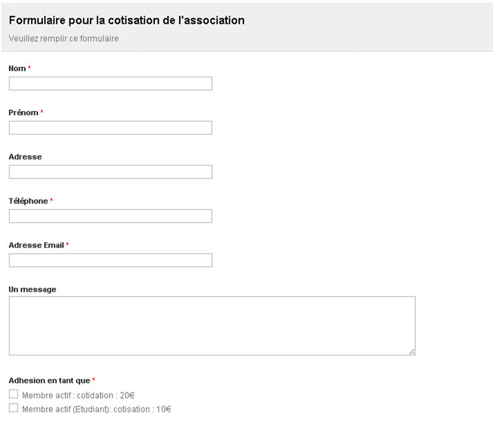Click the Etudiant cotisation 10€ label text

pyautogui.click(x=96, y=409)
